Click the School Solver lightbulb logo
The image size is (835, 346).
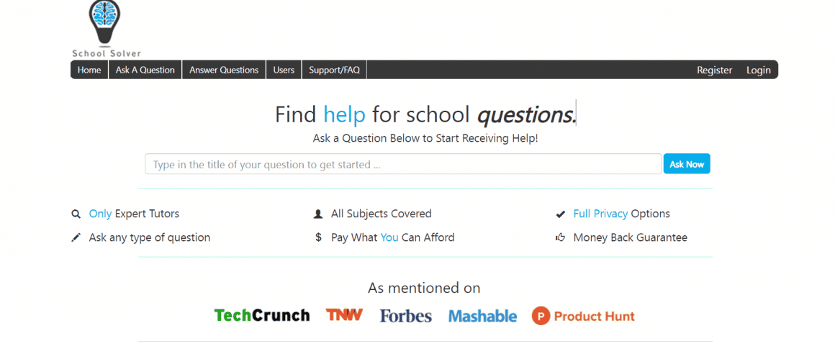point(106,26)
